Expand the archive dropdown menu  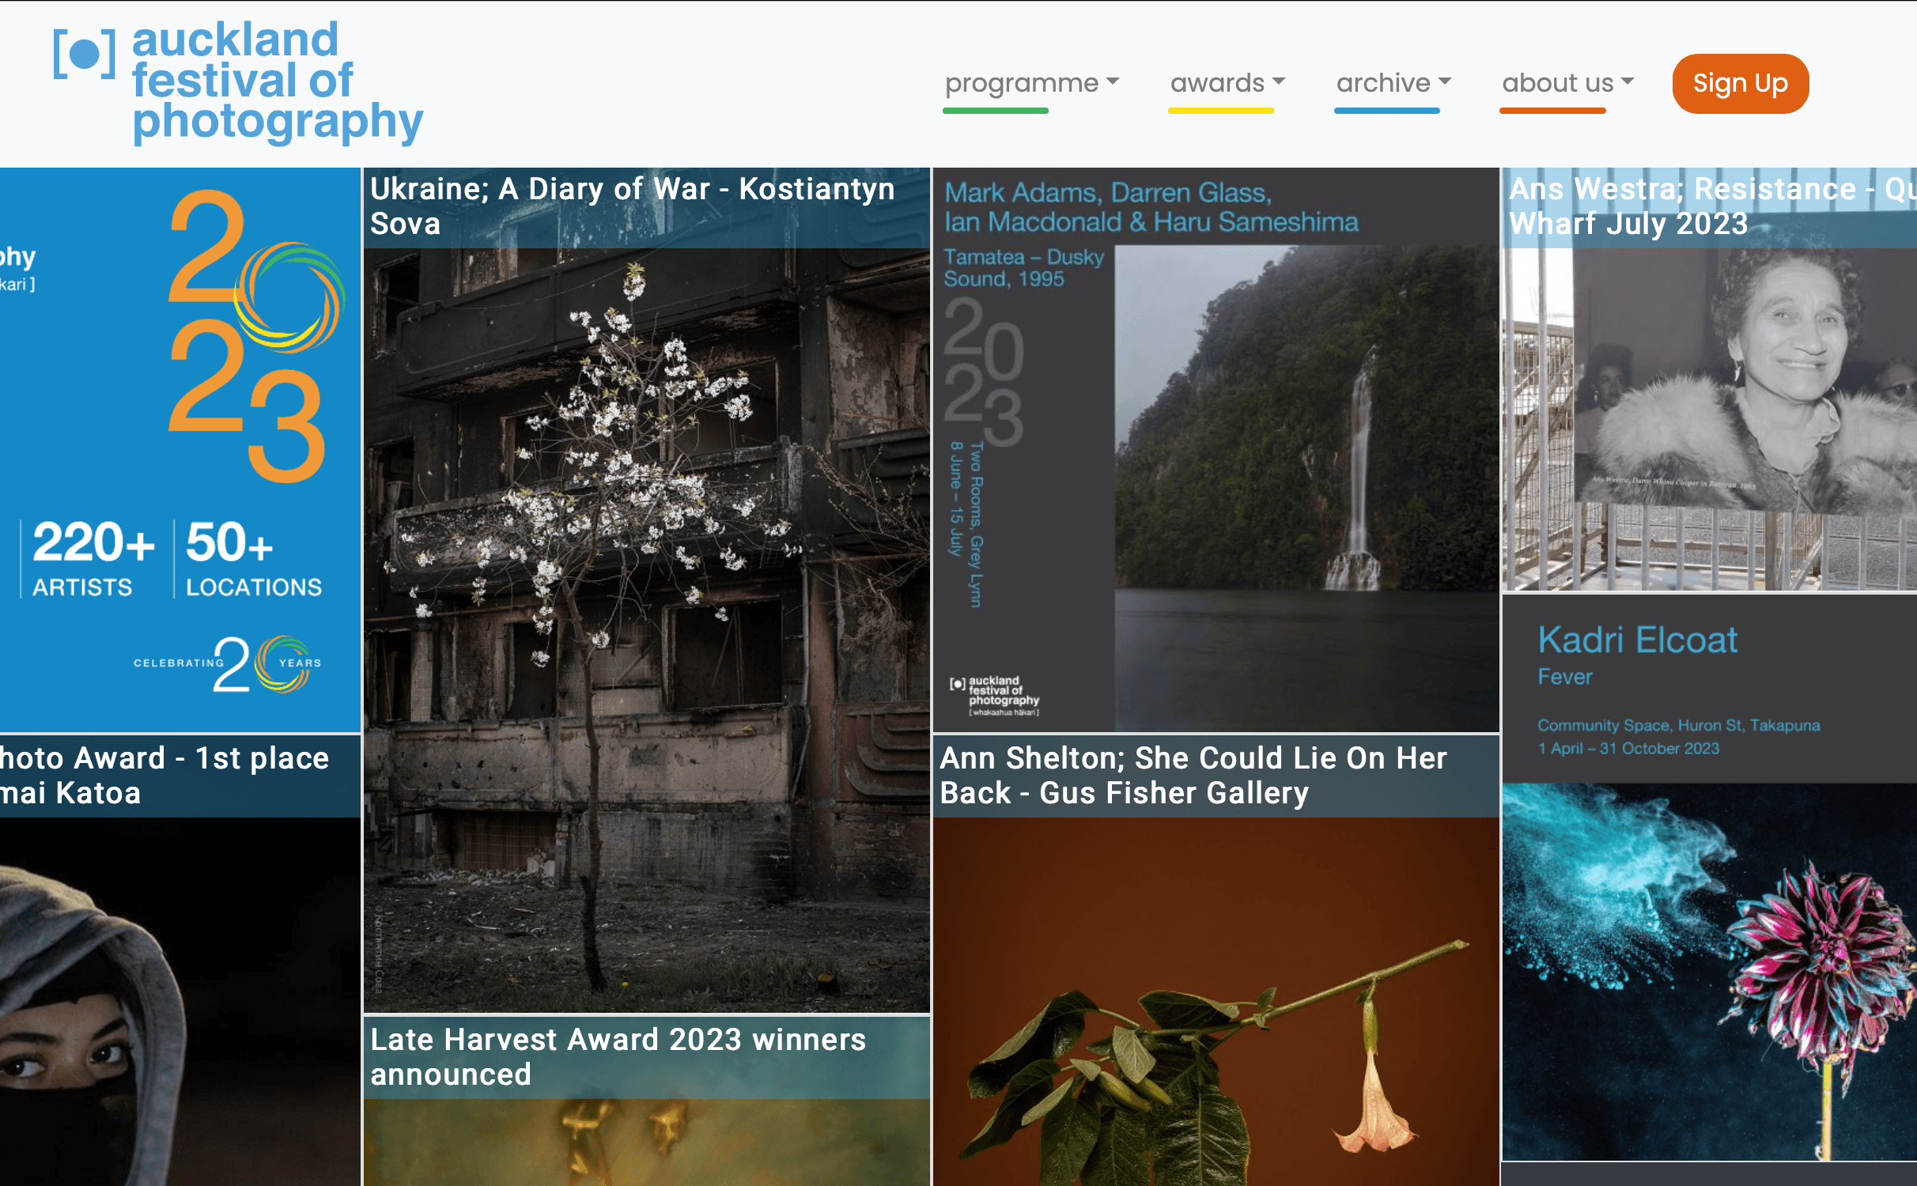coord(1393,83)
